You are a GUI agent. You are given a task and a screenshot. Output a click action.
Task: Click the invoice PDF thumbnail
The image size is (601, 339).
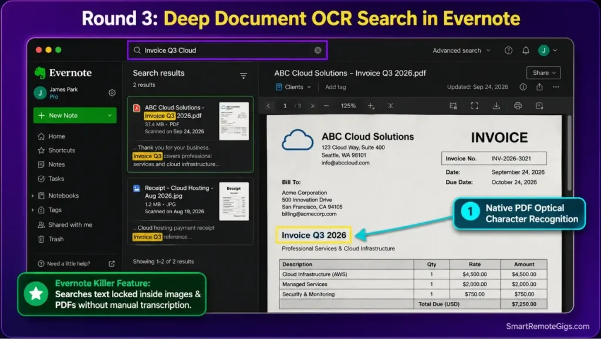[234, 121]
